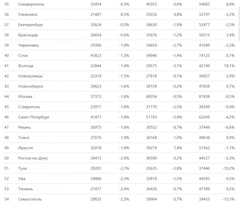Click the vertical scrollbar on right edge

239,24
